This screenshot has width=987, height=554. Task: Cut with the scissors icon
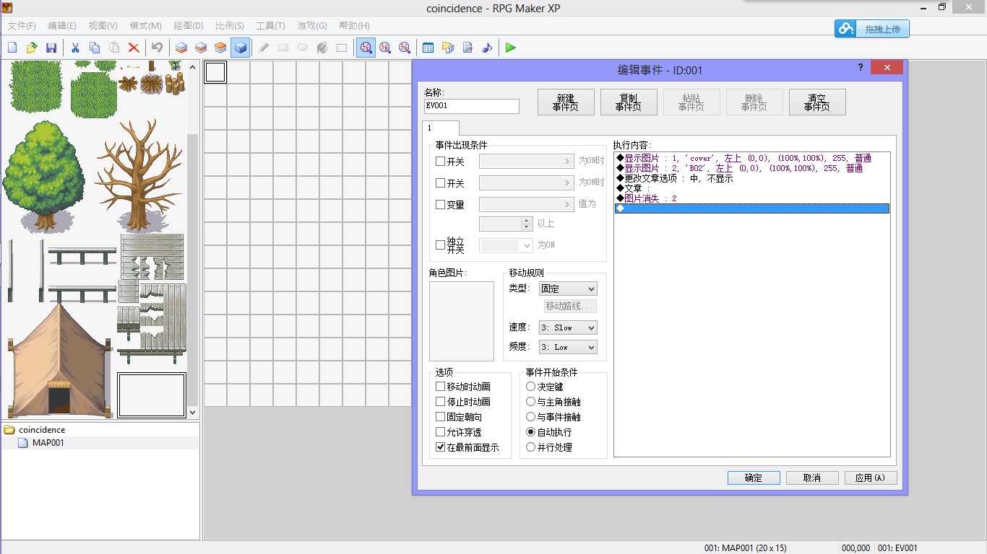tap(75, 48)
